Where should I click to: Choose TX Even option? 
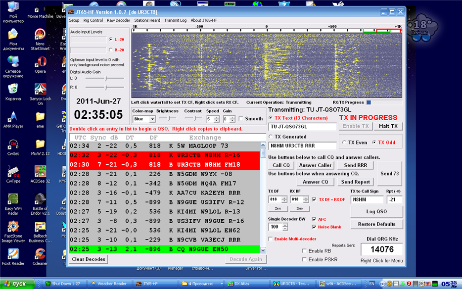tap(344, 143)
